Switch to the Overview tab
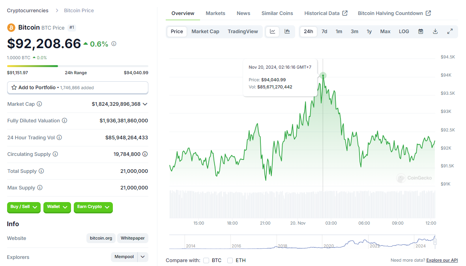 (183, 13)
